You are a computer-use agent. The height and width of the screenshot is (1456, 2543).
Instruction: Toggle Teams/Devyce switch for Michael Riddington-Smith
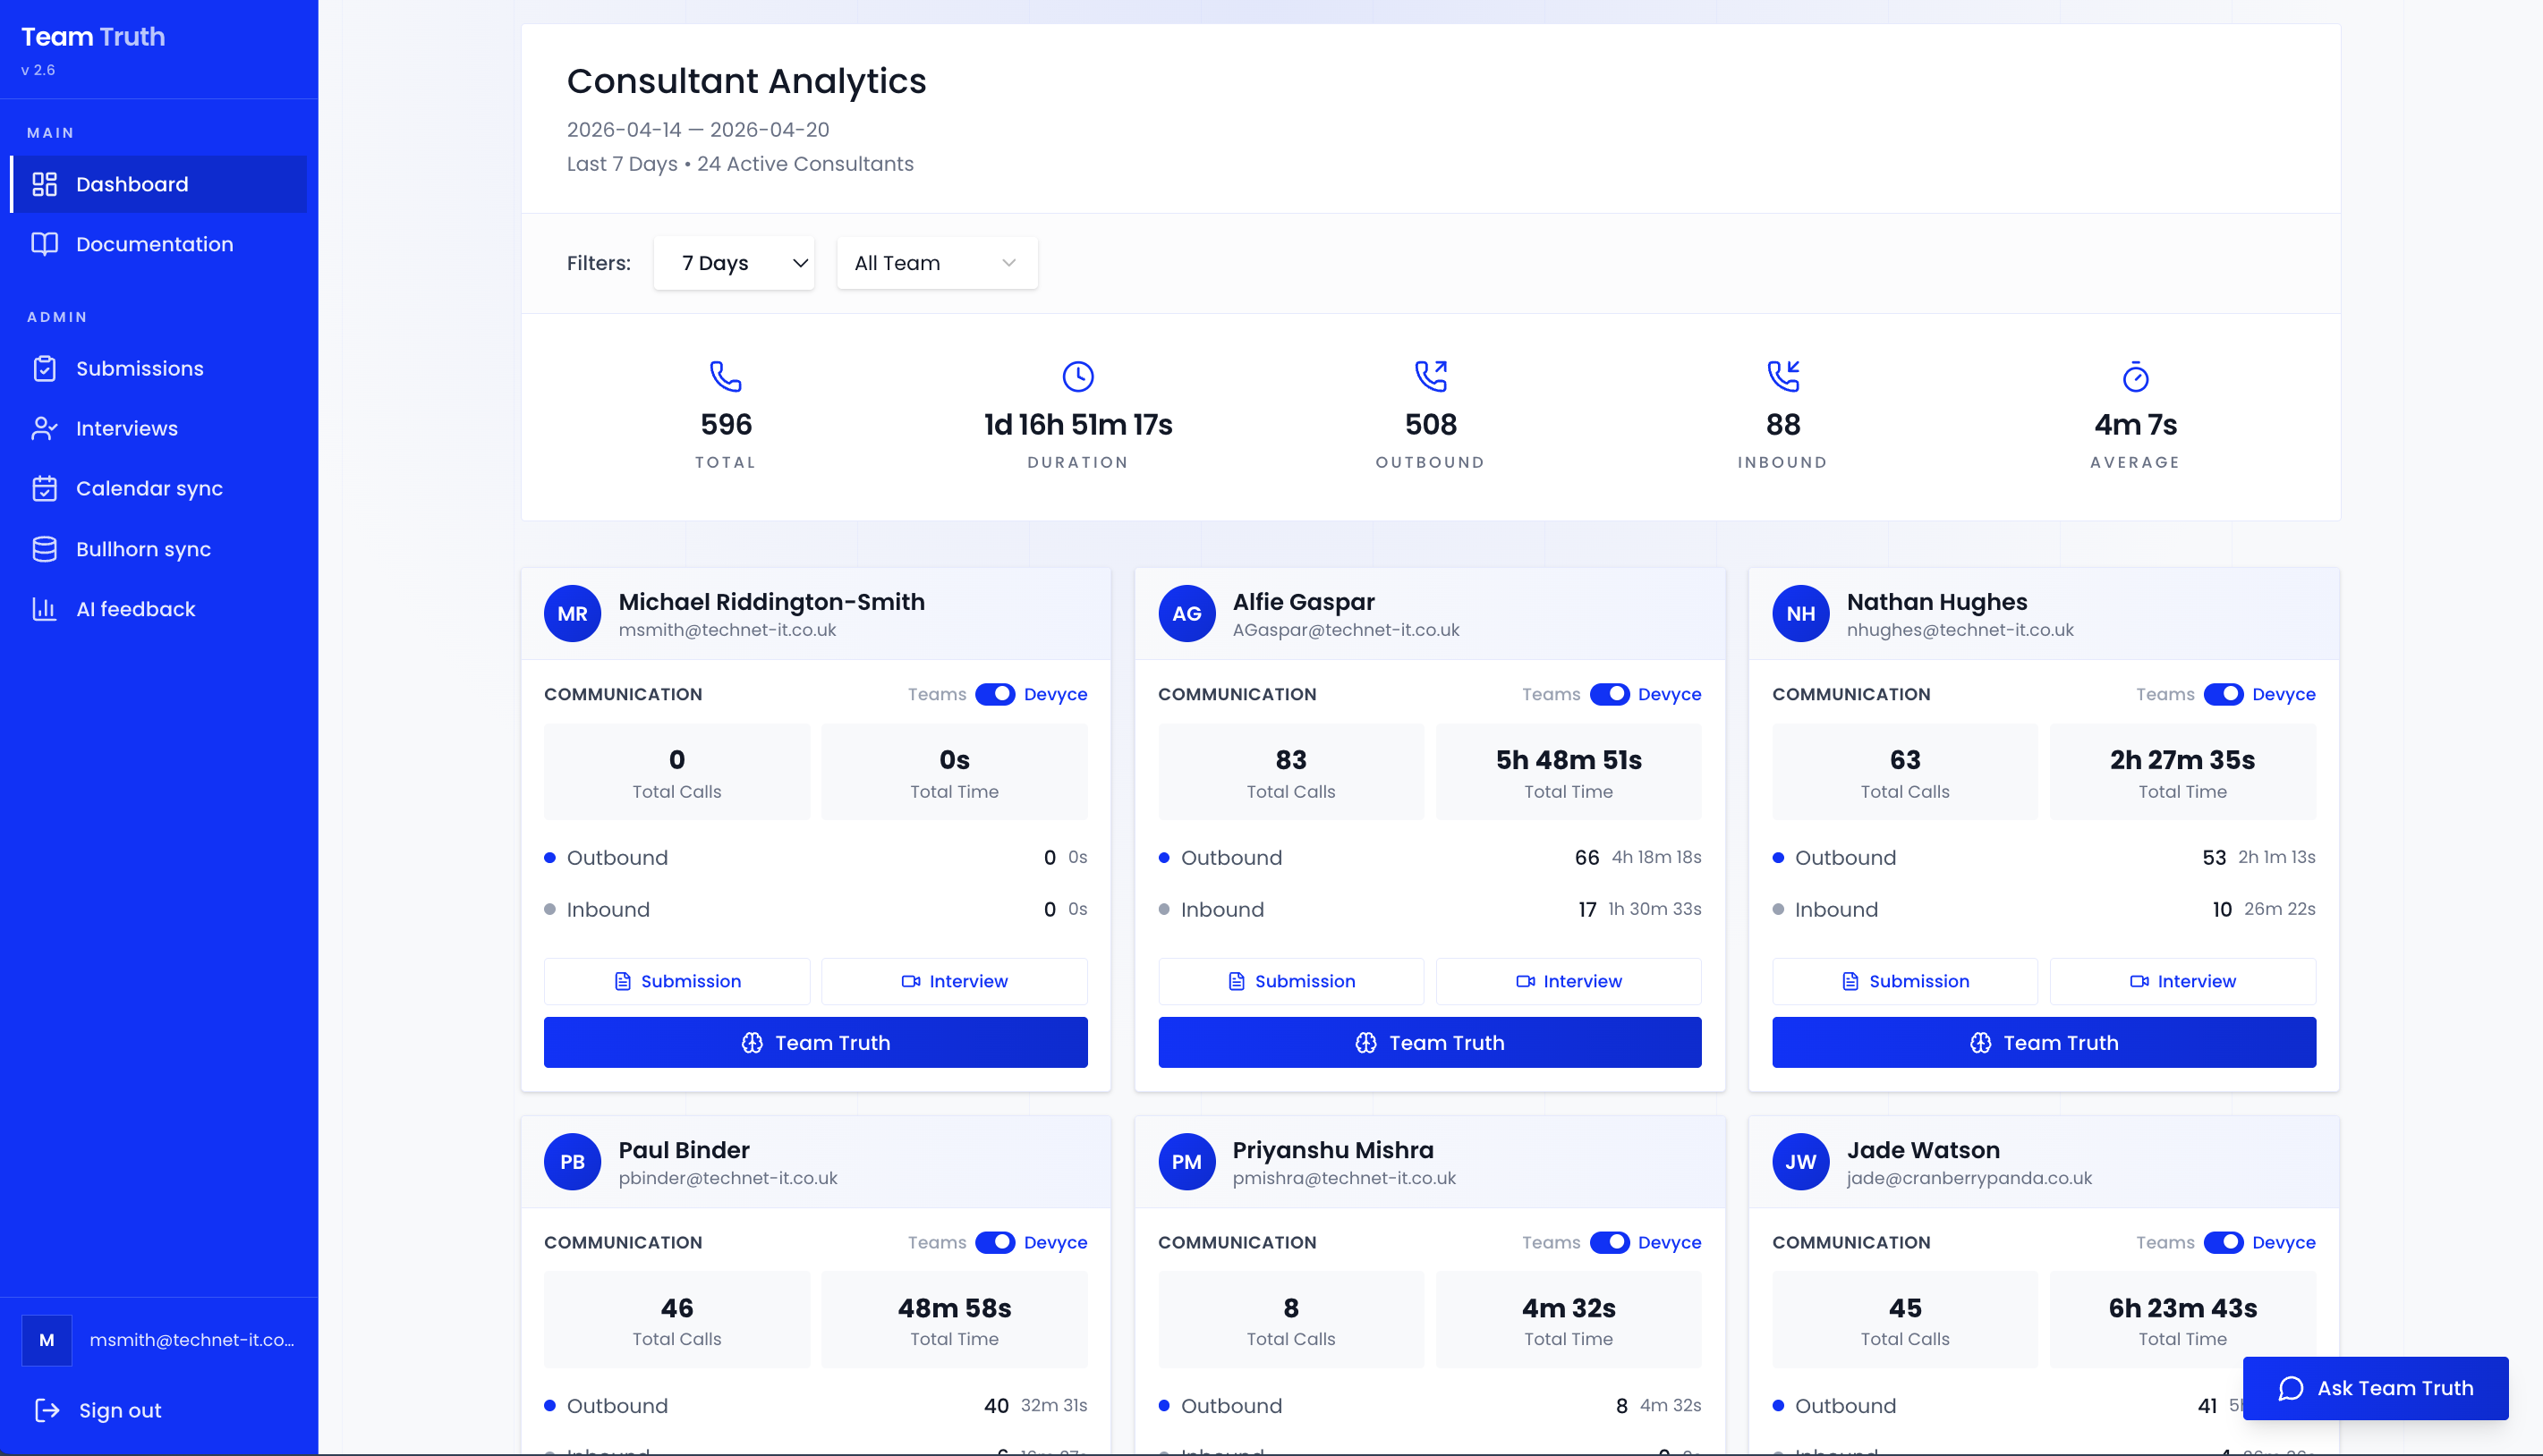(994, 694)
